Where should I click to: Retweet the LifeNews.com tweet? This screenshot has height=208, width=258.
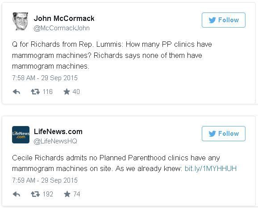pos(35,194)
